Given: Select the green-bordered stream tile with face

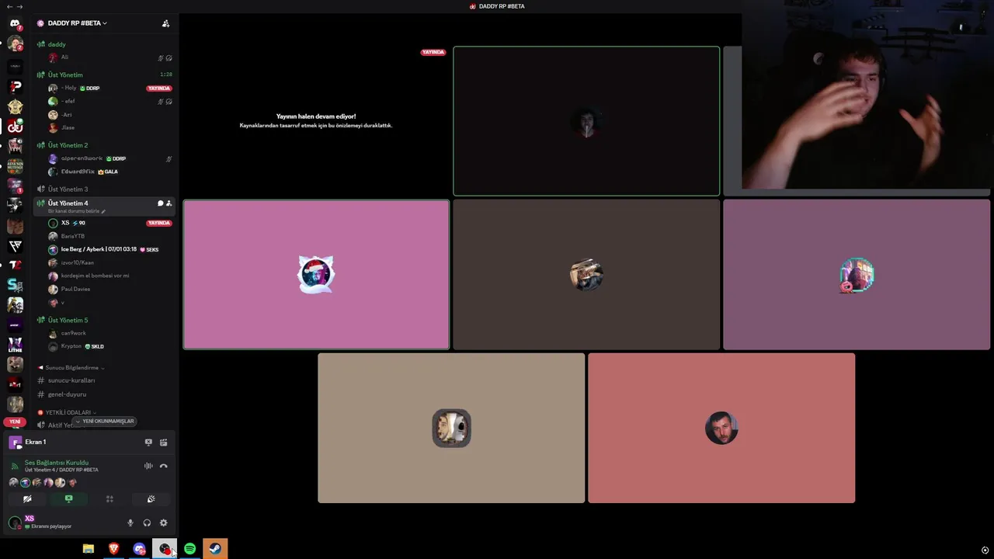Looking at the screenshot, I should point(586,121).
